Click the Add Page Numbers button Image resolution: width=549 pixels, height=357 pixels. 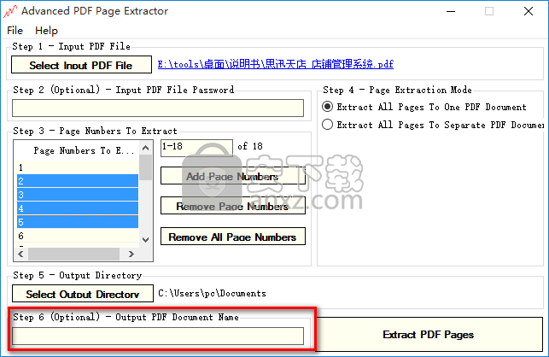coord(232,176)
